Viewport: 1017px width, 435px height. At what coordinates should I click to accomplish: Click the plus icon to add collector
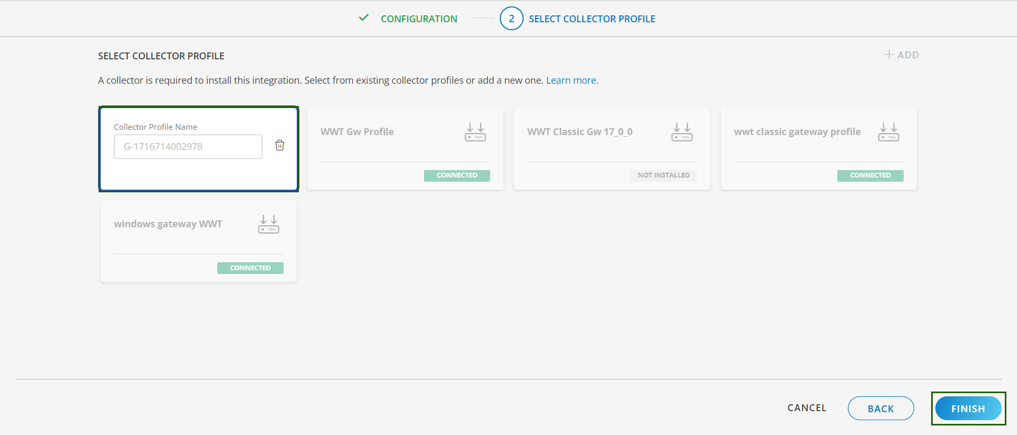tap(889, 55)
